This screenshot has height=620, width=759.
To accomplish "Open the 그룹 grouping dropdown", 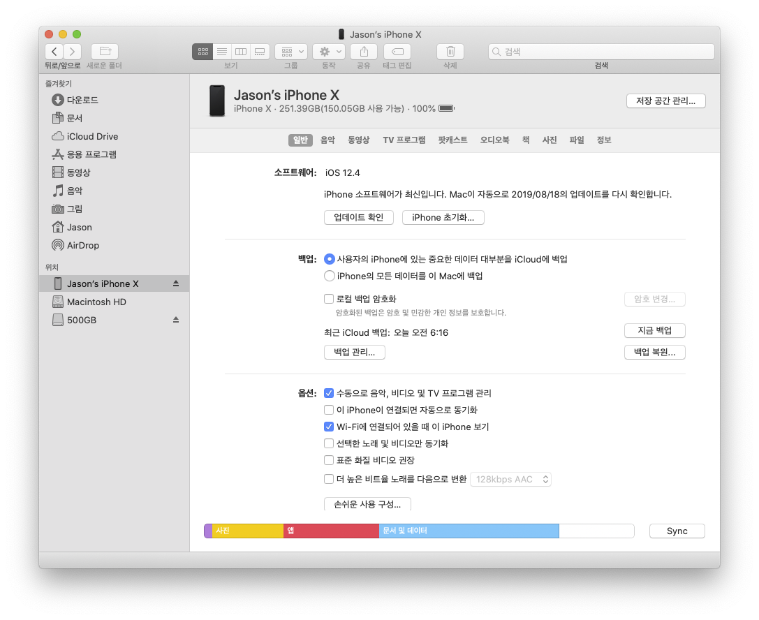I will 291,51.
